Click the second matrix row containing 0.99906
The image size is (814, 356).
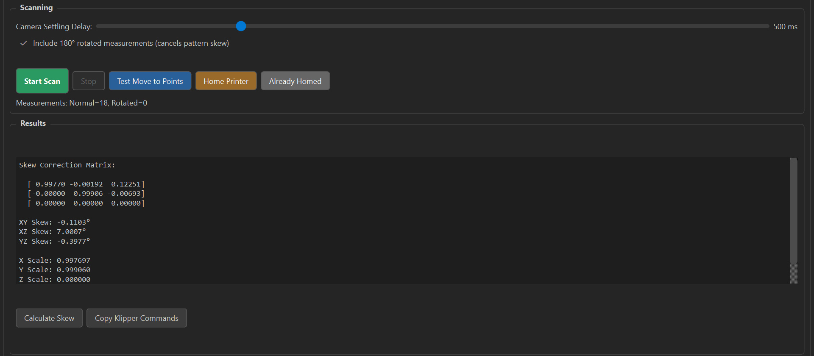[x=86, y=194]
